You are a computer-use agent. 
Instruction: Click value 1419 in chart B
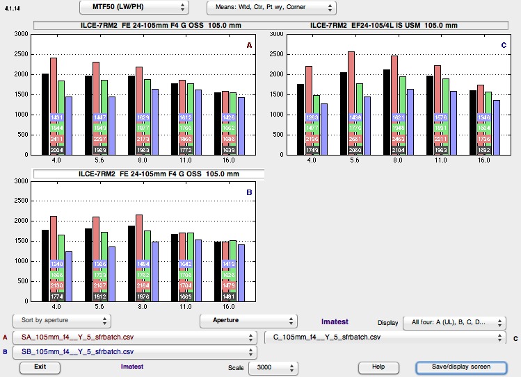[229, 264]
